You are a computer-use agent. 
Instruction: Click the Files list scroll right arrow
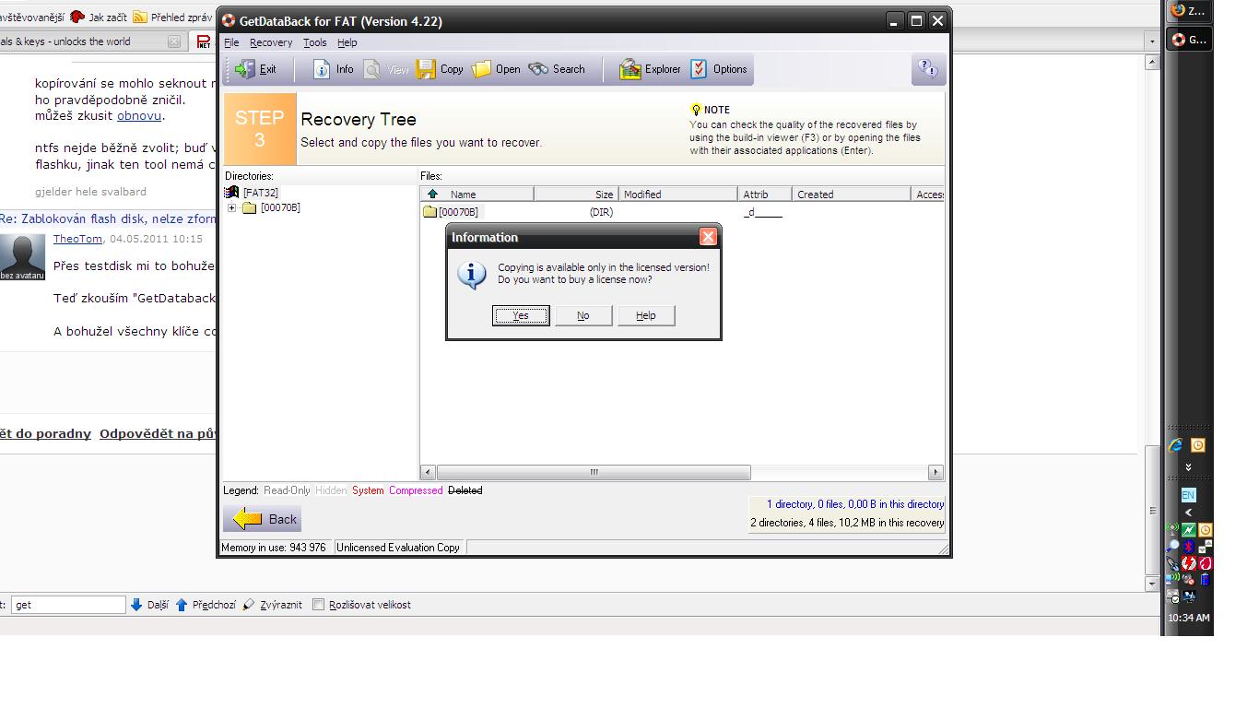935,472
